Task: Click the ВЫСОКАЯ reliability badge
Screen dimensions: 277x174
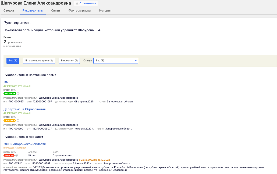Action: coord(10,94)
